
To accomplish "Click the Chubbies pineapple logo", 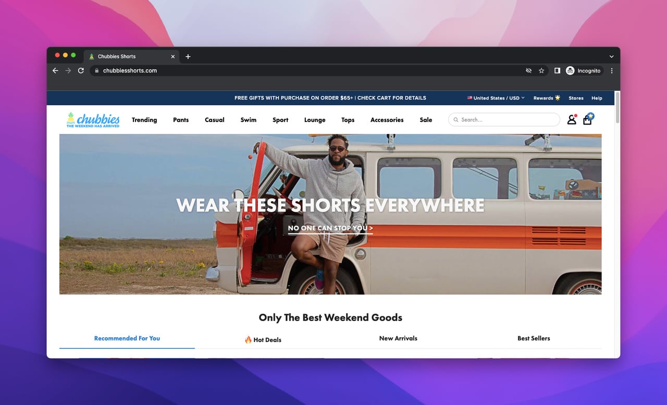I will point(93,119).
